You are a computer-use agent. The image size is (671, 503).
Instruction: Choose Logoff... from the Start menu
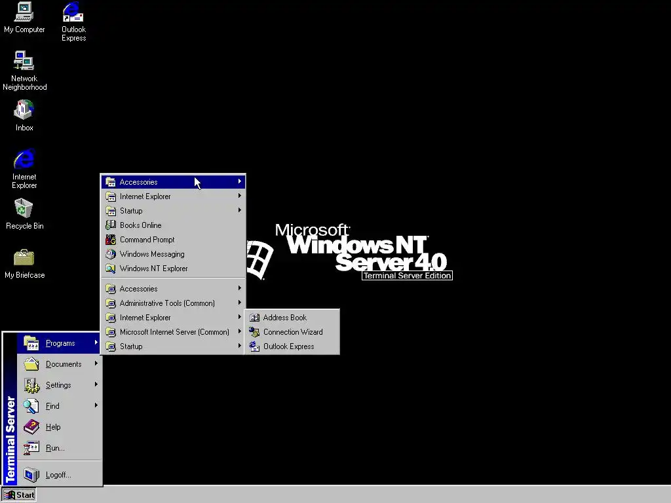click(x=60, y=475)
